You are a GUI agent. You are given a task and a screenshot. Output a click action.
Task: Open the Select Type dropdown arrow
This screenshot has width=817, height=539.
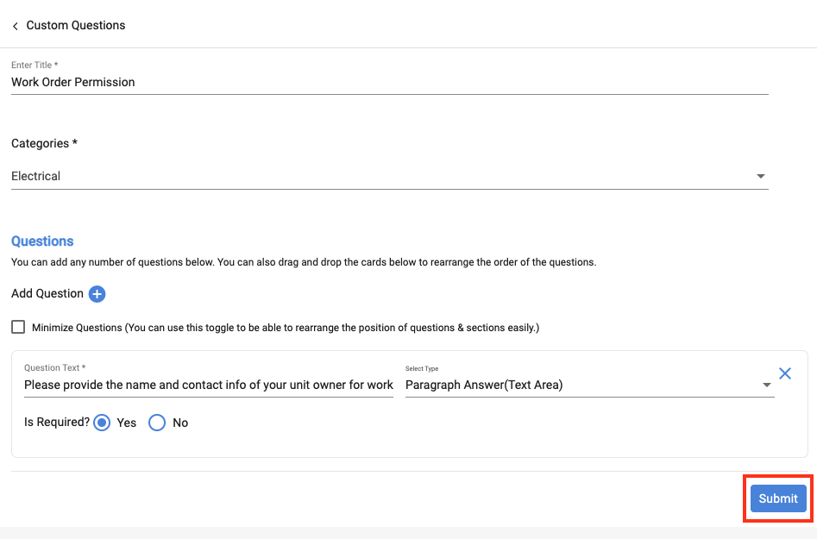(x=767, y=385)
